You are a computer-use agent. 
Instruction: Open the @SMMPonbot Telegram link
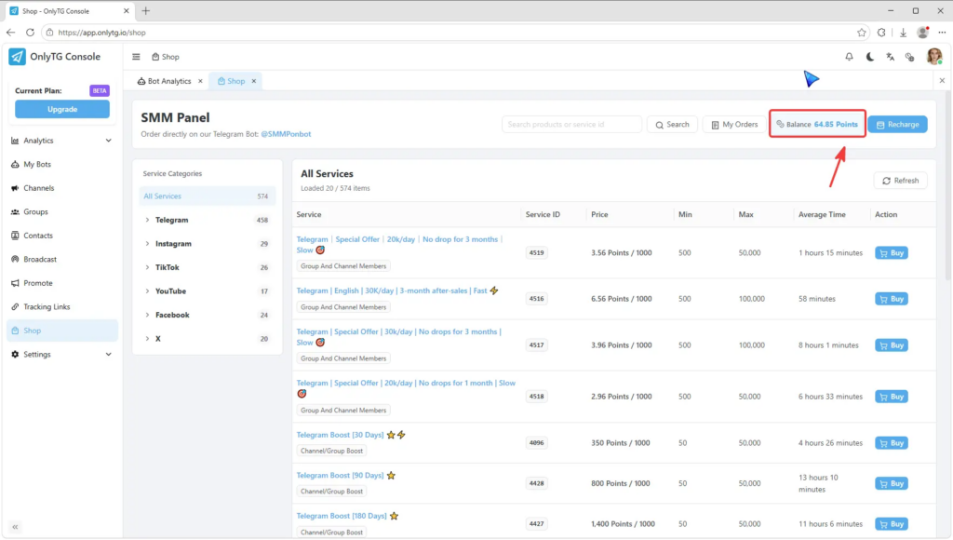[x=286, y=134]
